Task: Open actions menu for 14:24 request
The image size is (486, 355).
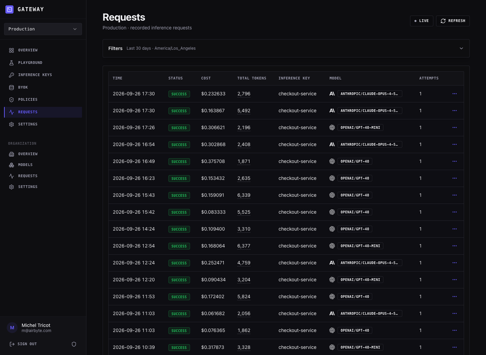Action: pyautogui.click(x=455, y=229)
